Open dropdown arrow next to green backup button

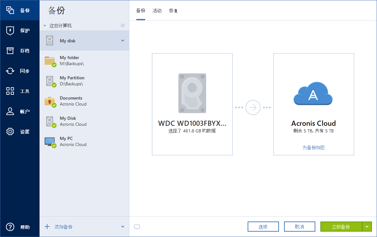[x=367, y=227]
